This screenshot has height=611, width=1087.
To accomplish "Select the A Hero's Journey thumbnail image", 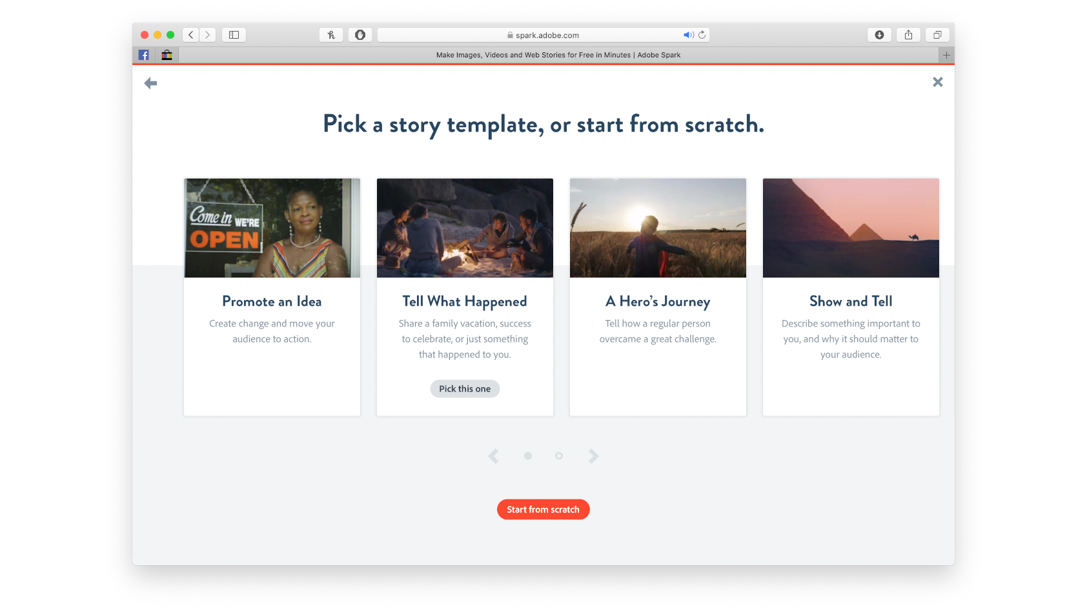I will coord(658,228).
